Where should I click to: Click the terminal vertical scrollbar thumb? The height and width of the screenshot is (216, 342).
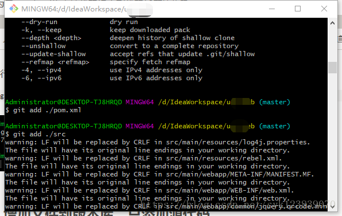pyautogui.click(x=332, y=68)
